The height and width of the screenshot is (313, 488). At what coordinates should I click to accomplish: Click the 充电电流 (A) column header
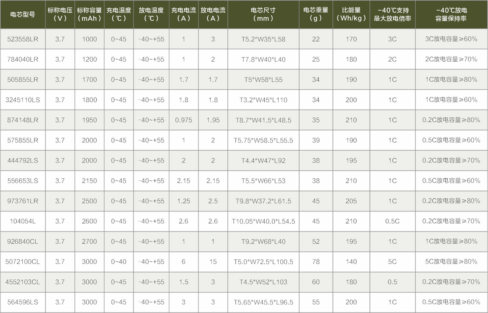184,14
